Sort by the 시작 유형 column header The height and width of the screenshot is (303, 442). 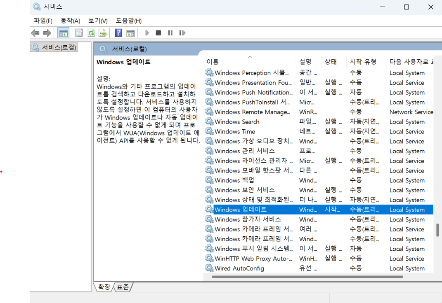(366, 62)
